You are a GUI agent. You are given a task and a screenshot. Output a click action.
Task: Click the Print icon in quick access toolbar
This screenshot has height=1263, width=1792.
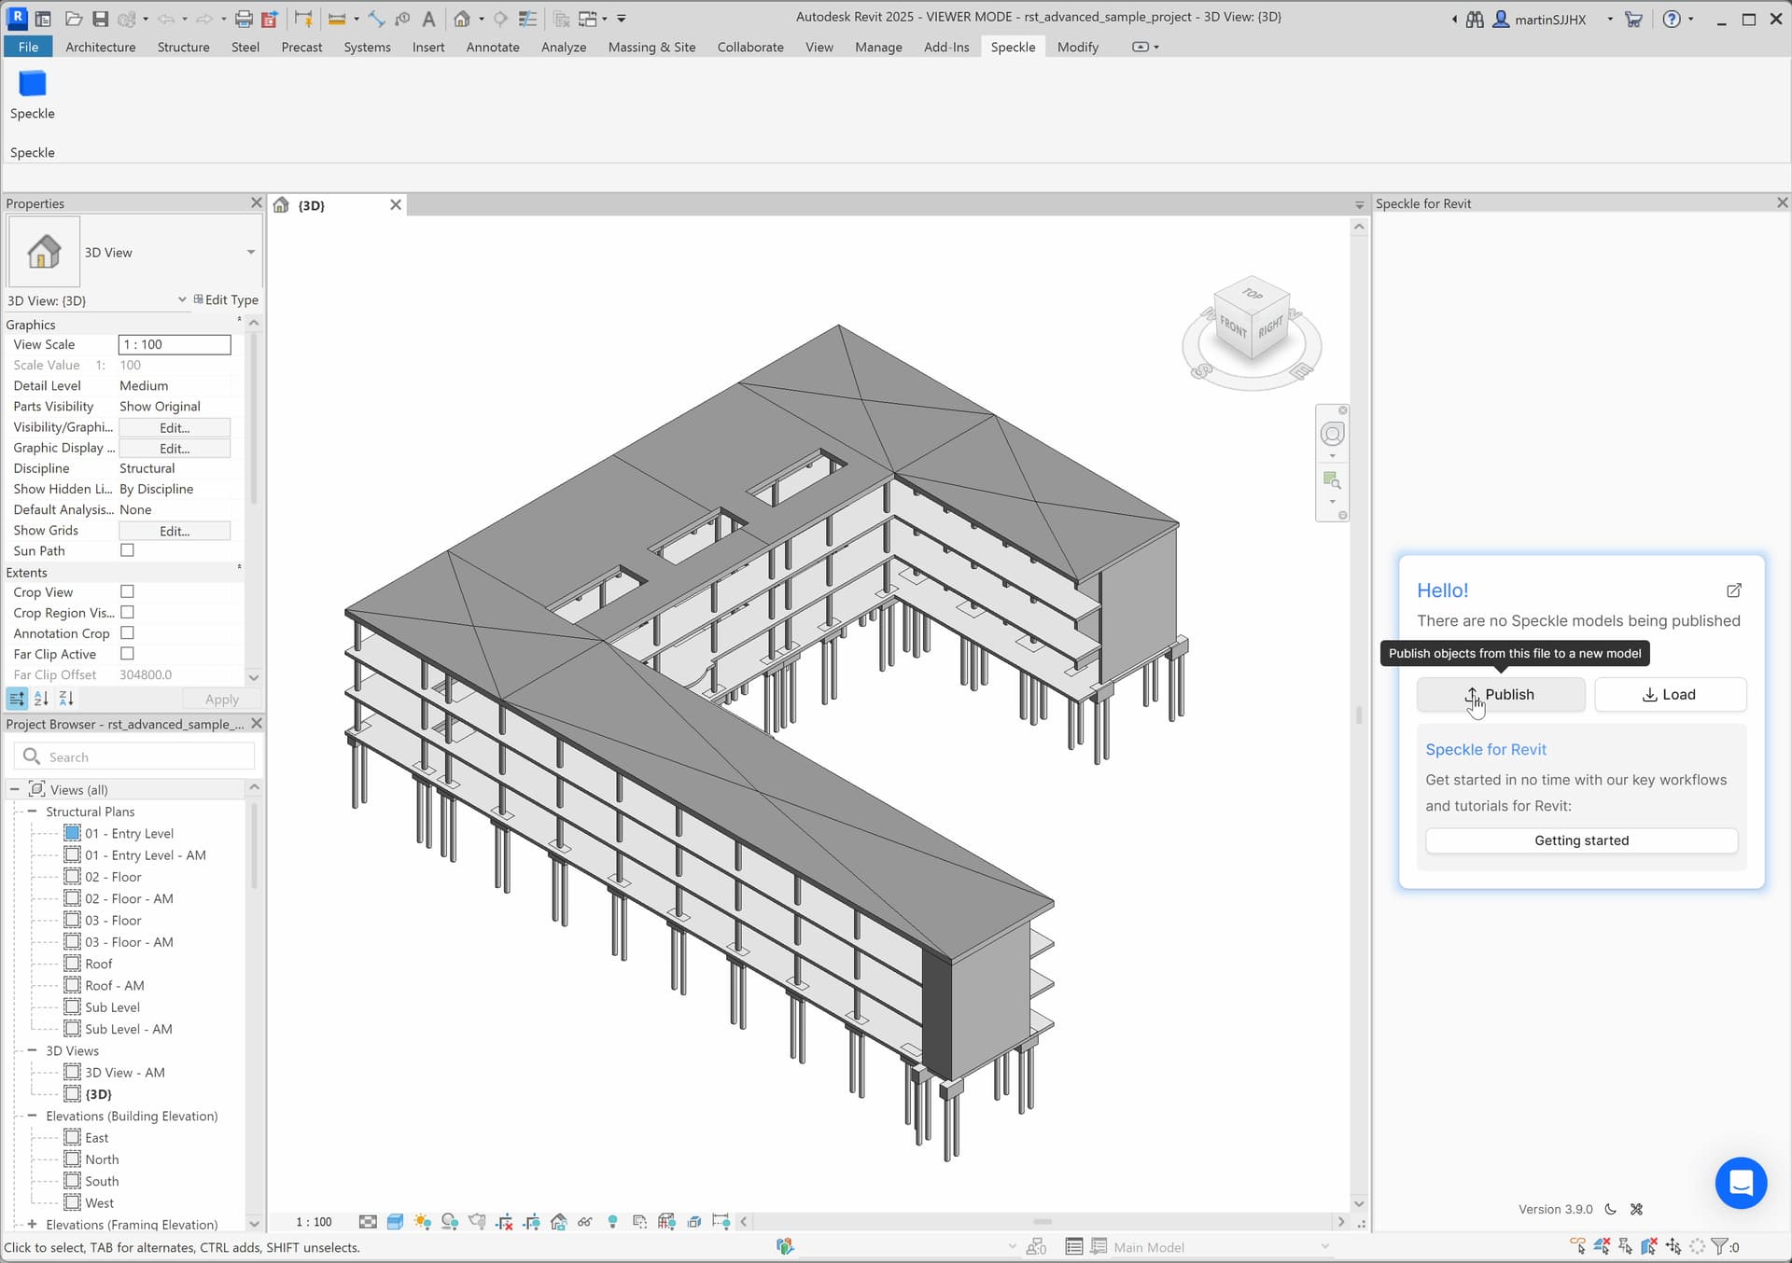coord(244,19)
